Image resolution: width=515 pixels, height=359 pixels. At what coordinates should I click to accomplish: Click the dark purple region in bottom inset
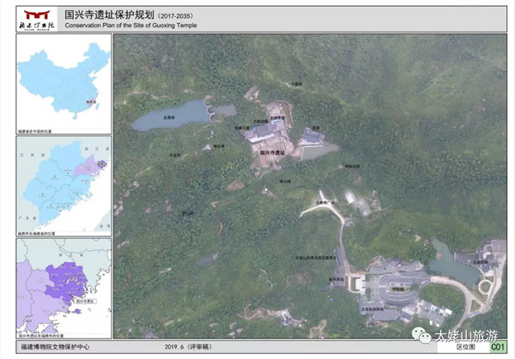coord(66,281)
